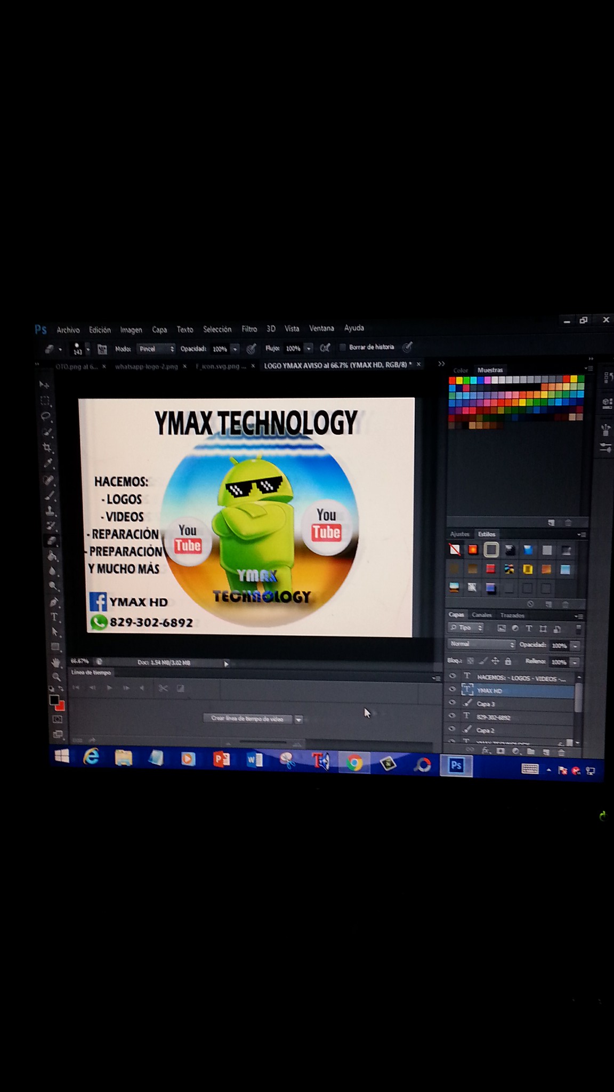
Task: Switch to the Color panel tab
Action: point(461,370)
